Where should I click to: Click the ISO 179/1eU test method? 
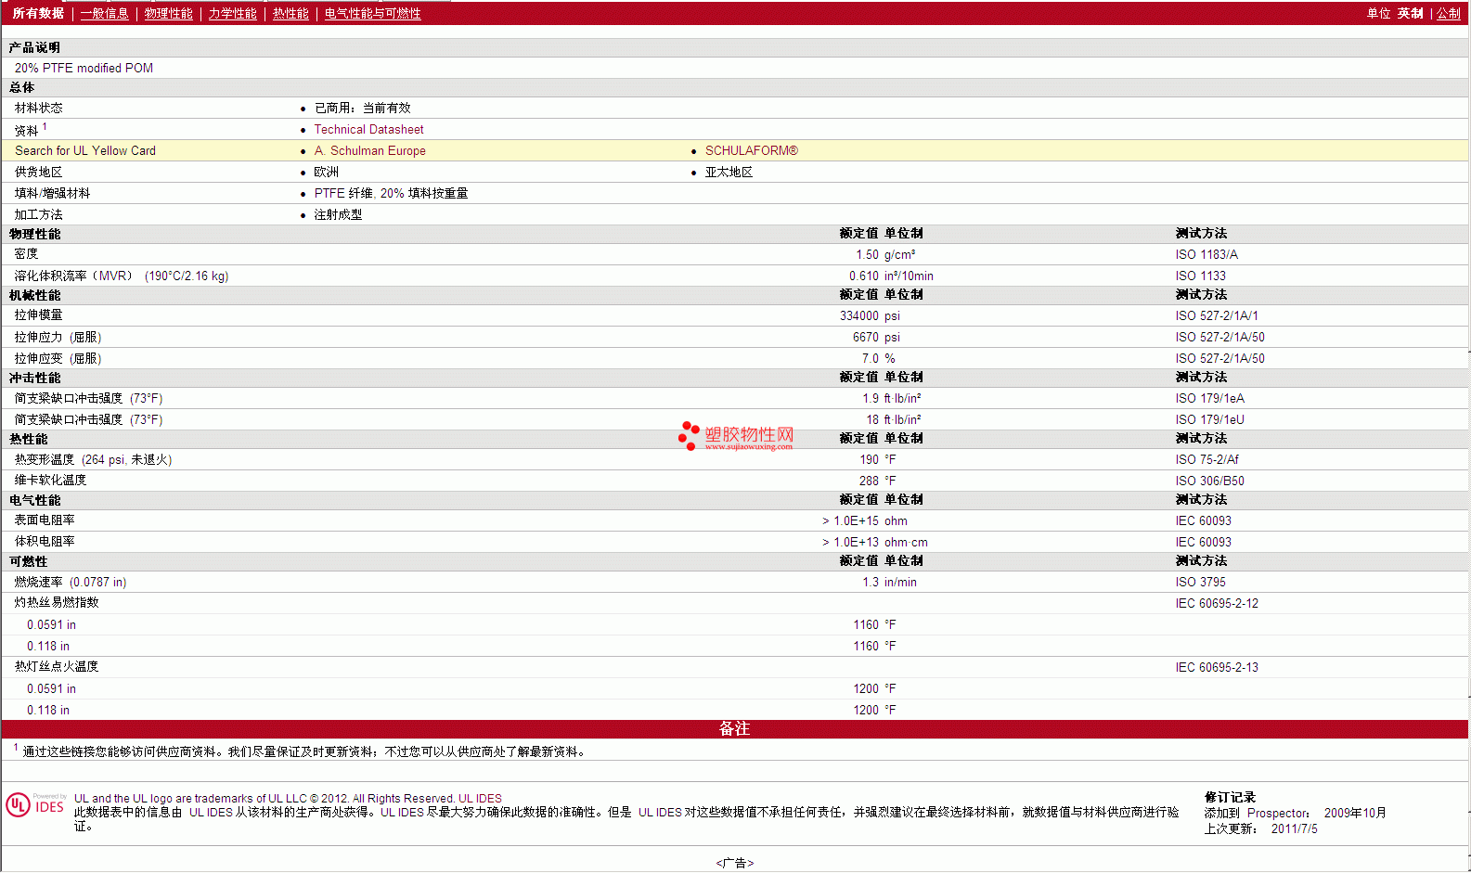(x=1209, y=420)
